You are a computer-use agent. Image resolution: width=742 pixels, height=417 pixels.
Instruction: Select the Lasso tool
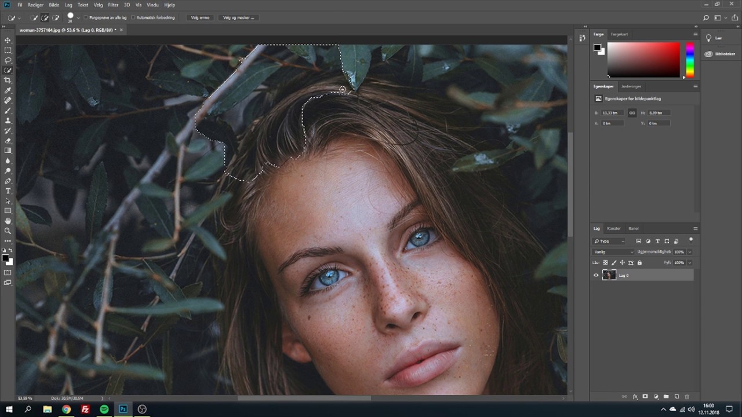point(8,60)
